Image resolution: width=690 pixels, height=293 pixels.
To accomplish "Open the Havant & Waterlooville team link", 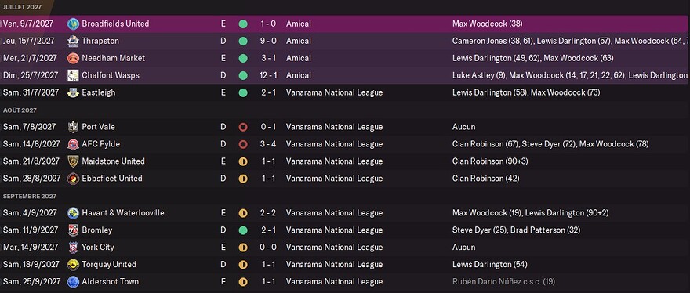I will (123, 212).
